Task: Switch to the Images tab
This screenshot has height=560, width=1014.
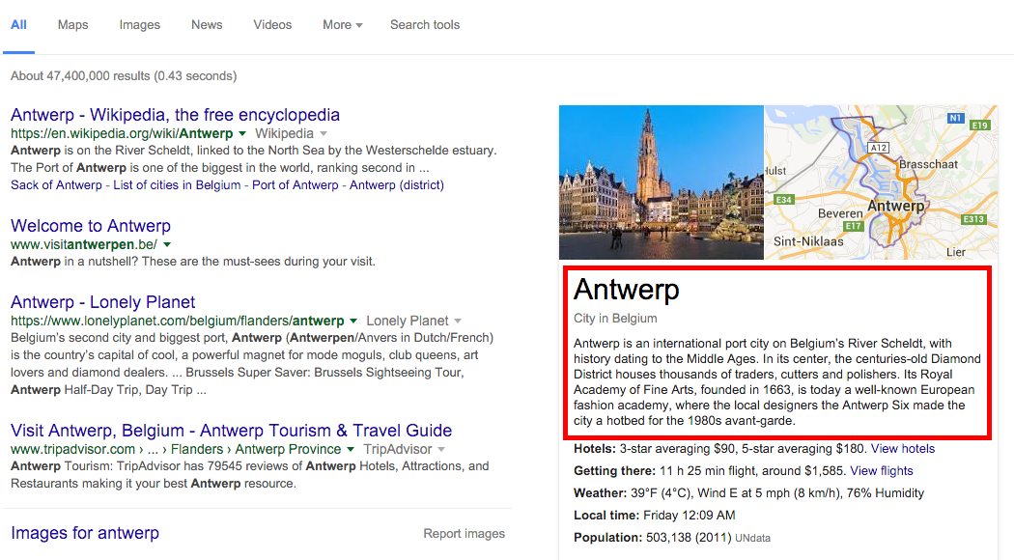Action: [x=140, y=24]
